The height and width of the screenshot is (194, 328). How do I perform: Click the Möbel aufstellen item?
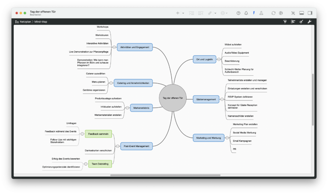tap(233, 44)
